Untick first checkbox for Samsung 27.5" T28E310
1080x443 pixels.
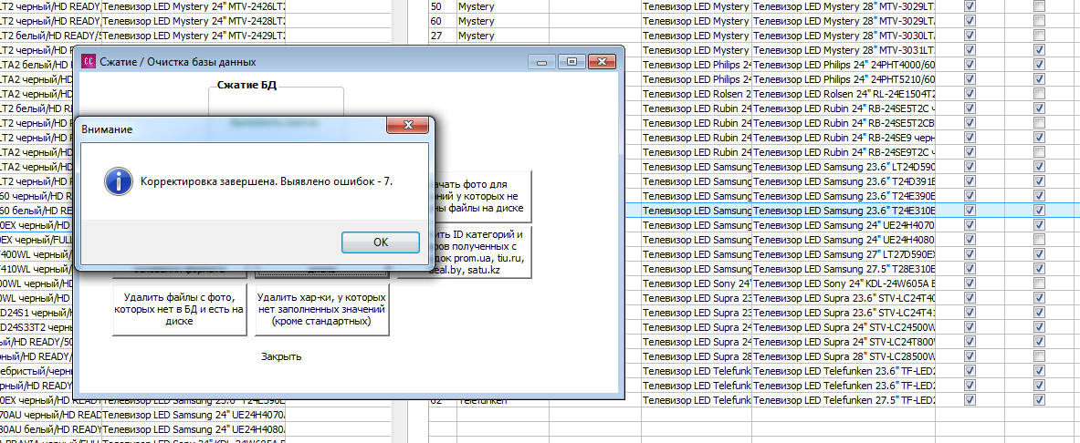970,269
